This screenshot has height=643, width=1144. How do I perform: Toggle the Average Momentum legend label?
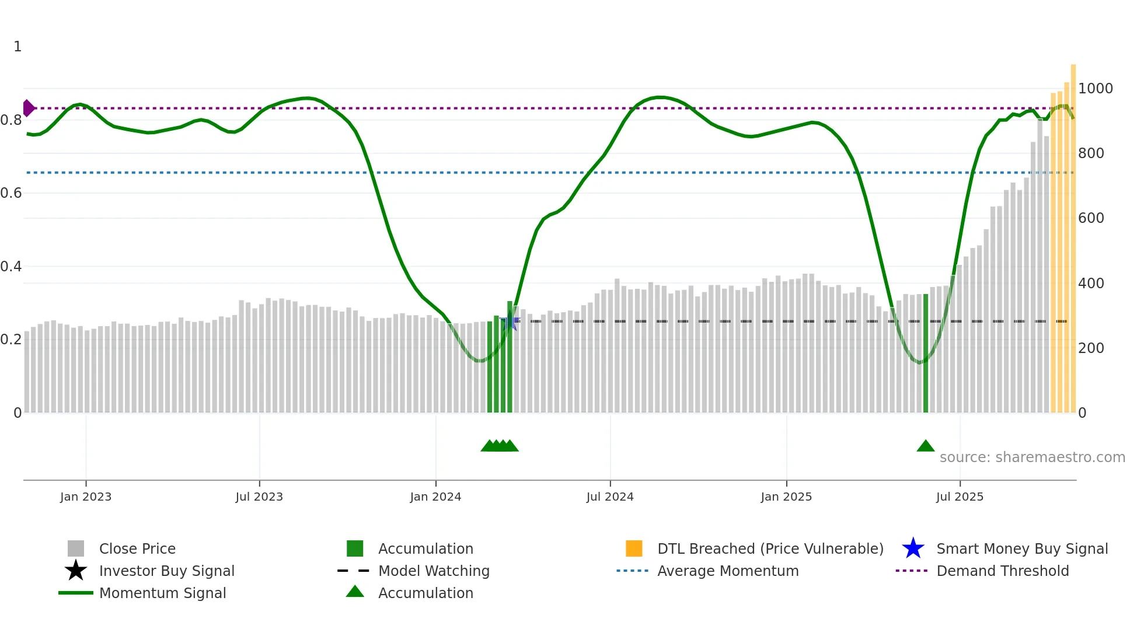point(728,571)
